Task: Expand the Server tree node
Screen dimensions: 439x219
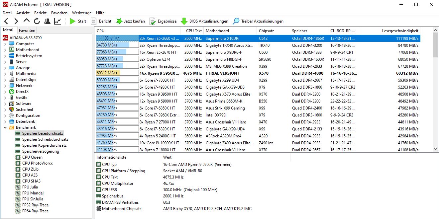Action: (5, 62)
